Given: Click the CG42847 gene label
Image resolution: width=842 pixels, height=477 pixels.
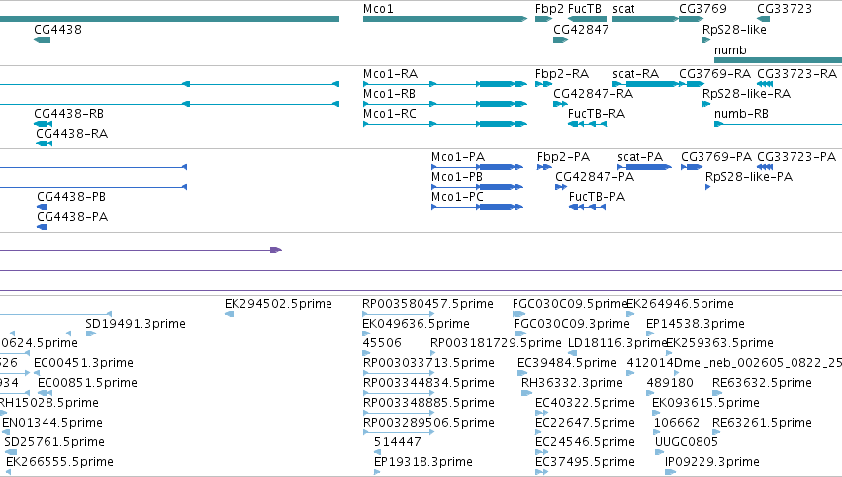Looking at the screenshot, I should (x=581, y=30).
